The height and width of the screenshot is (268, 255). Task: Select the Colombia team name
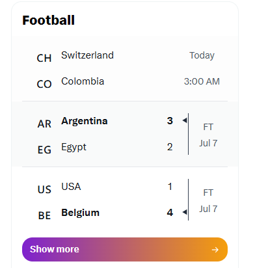[83, 81]
